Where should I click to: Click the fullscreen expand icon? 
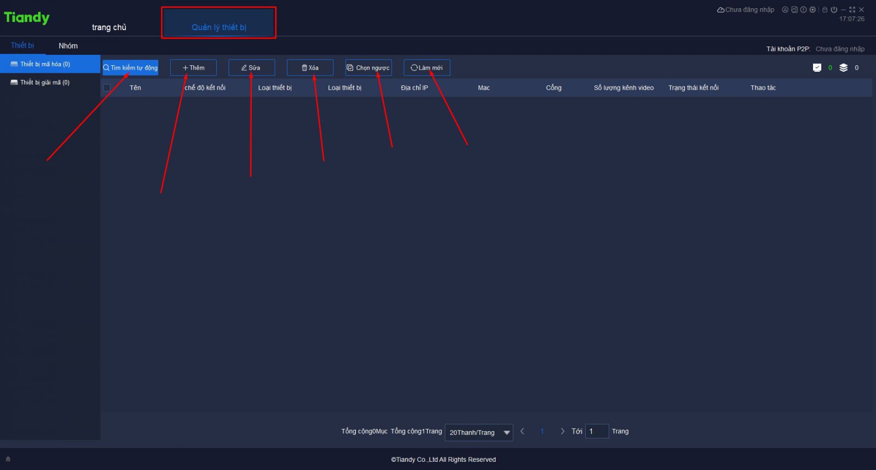[x=852, y=10]
